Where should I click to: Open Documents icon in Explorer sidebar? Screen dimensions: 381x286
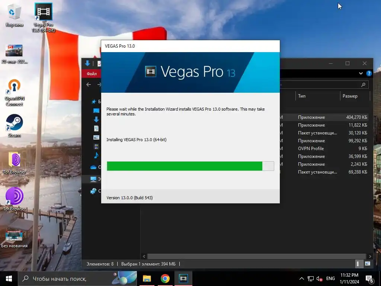(x=96, y=128)
